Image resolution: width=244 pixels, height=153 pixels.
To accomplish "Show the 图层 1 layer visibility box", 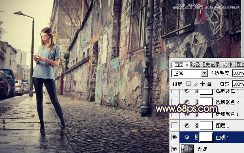I will 174,125.
